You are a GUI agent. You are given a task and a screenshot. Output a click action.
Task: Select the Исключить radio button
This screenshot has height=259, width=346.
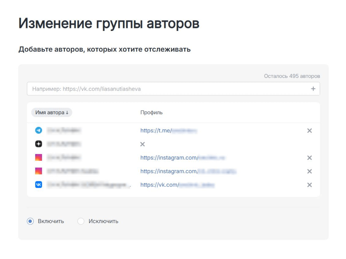(x=81, y=221)
